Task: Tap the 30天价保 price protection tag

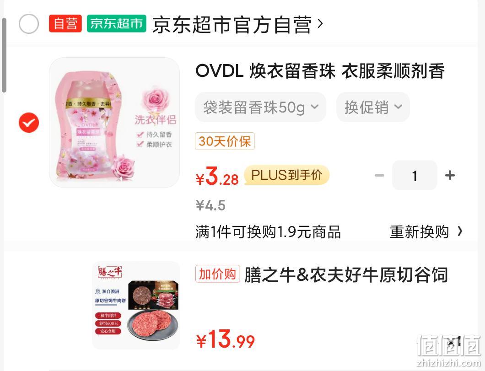Action: [225, 141]
